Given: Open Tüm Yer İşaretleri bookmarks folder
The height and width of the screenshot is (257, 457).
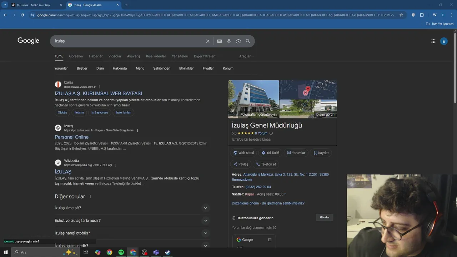Looking at the screenshot, I should tap(440, 24).
